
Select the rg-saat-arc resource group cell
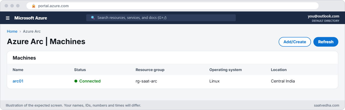(x=146, y=81)
